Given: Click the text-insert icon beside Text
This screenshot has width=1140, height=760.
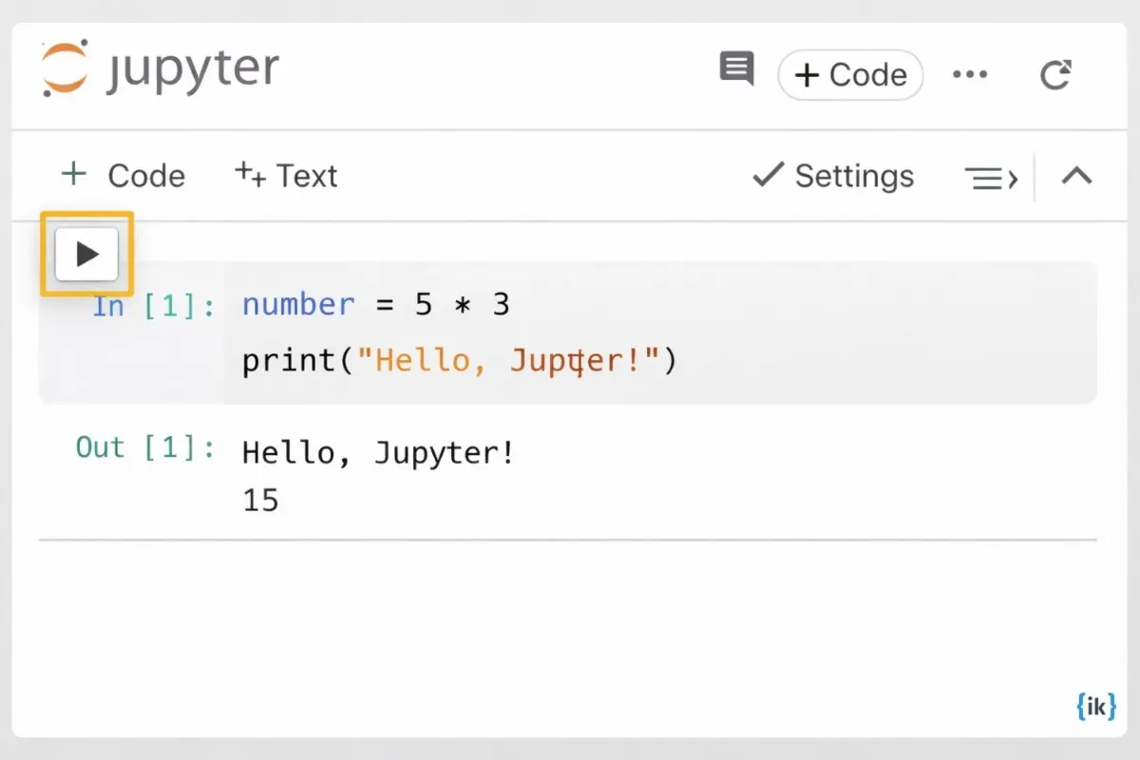Looking at the screenshot, I should click(246, 173).
